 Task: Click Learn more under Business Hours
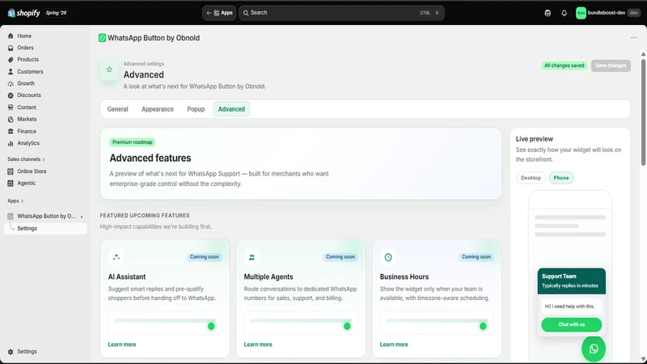point(394,345)
